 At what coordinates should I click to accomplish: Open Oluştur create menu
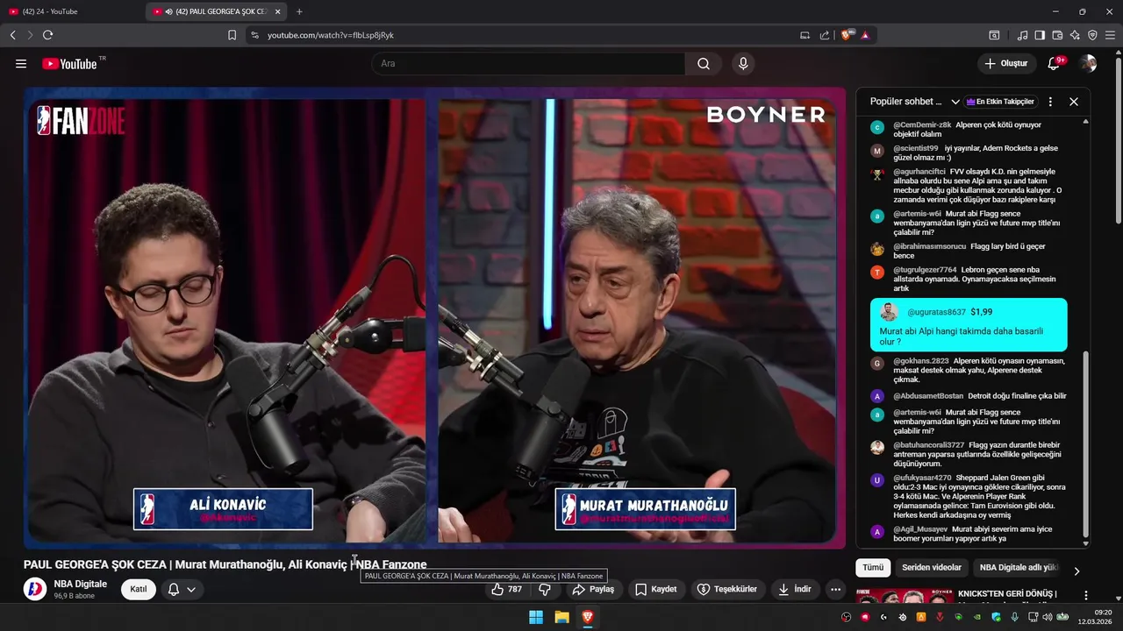pos(1006,63)
